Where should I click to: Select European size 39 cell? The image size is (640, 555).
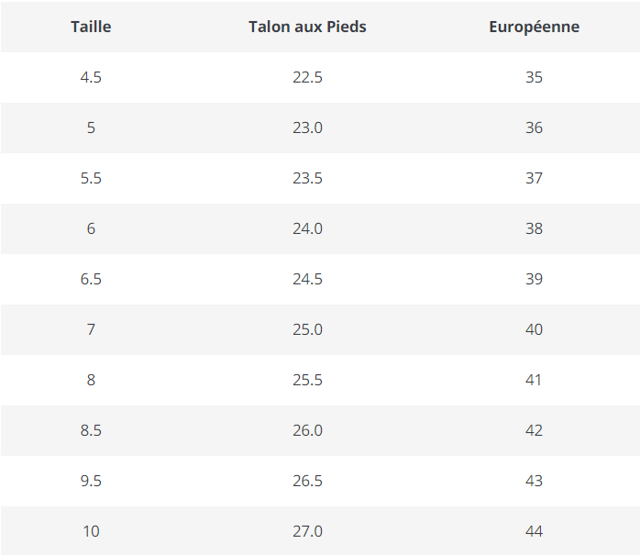click(x=534, y=279)
